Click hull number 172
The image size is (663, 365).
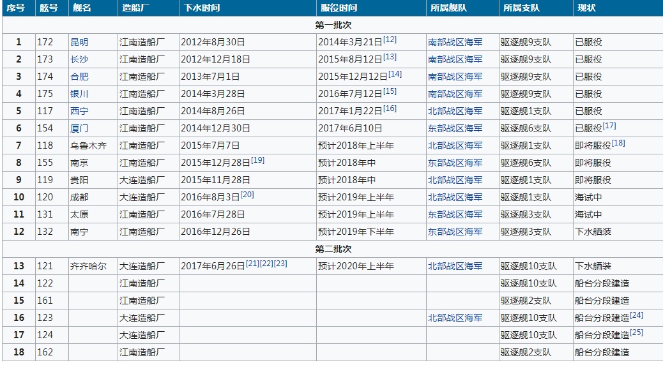(45, 42)
